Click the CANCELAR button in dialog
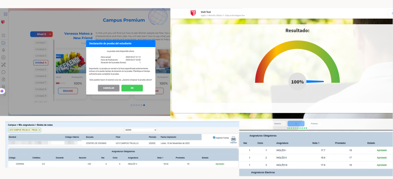393x179 pixels. [x=109, y=88]
